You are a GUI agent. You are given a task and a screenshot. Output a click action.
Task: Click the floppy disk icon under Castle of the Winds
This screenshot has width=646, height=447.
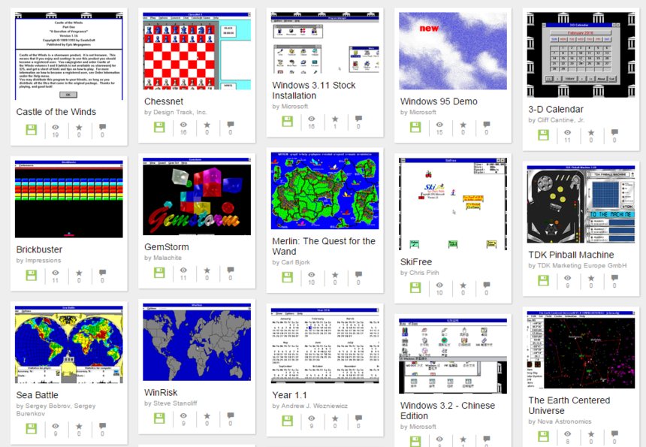(x=32, y=129)
